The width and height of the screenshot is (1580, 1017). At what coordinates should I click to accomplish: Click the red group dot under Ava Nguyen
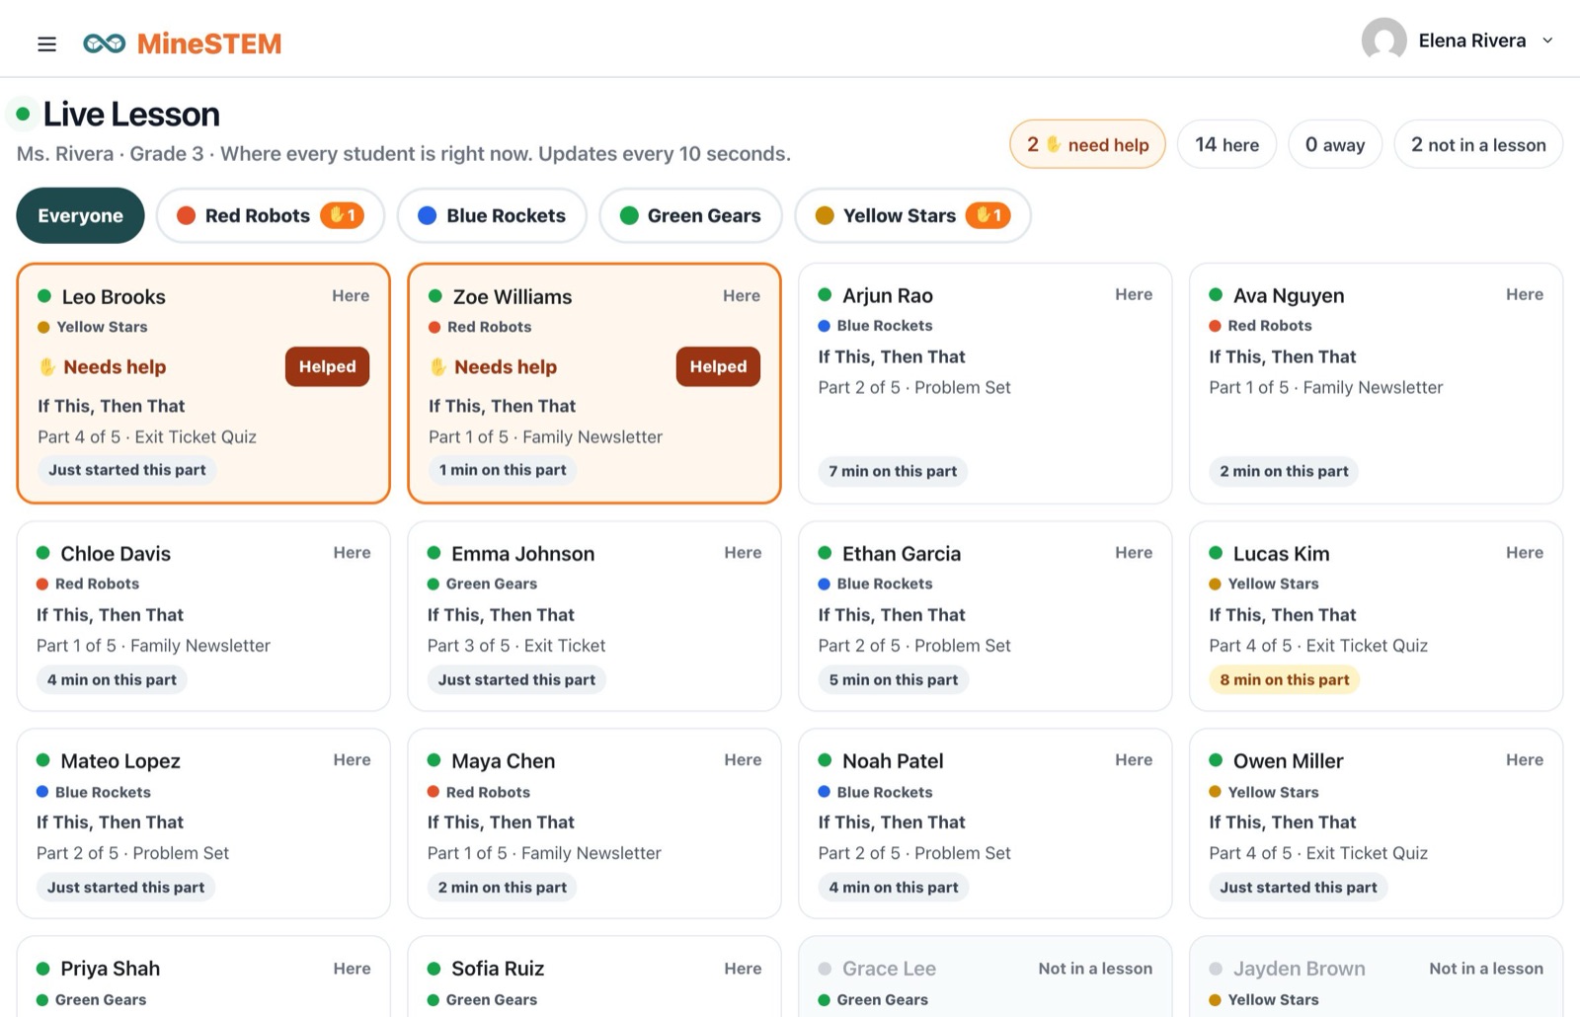click(x=1215, y=326)
